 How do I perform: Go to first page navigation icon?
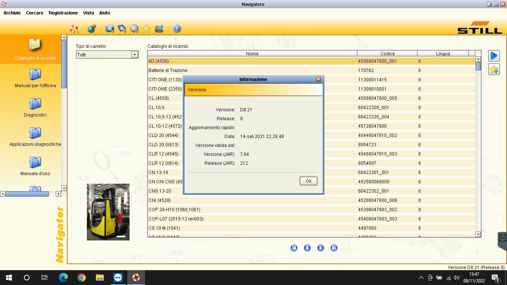tap(294, 248)
